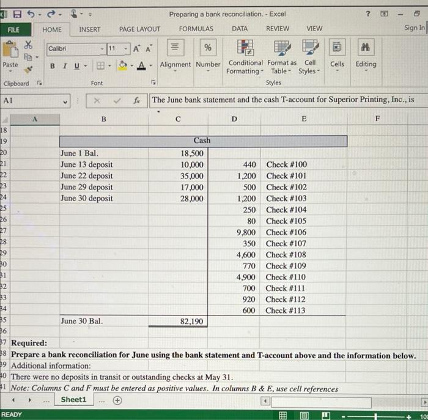Click the Undo arrow icon
428x420 pixels.
[31, 14]
